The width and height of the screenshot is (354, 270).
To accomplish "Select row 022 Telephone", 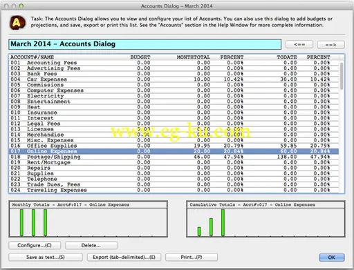I will pos(174,179).
